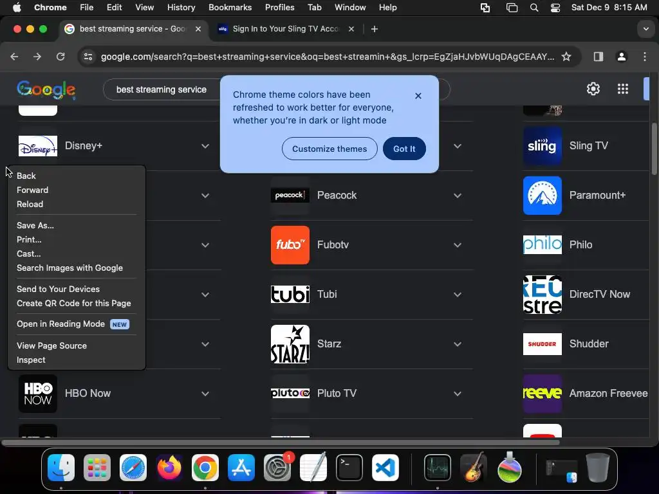Reload the page using toolbar icon
Image resolution: width=659 pixels, height=494 pixels.
point(60,57)
